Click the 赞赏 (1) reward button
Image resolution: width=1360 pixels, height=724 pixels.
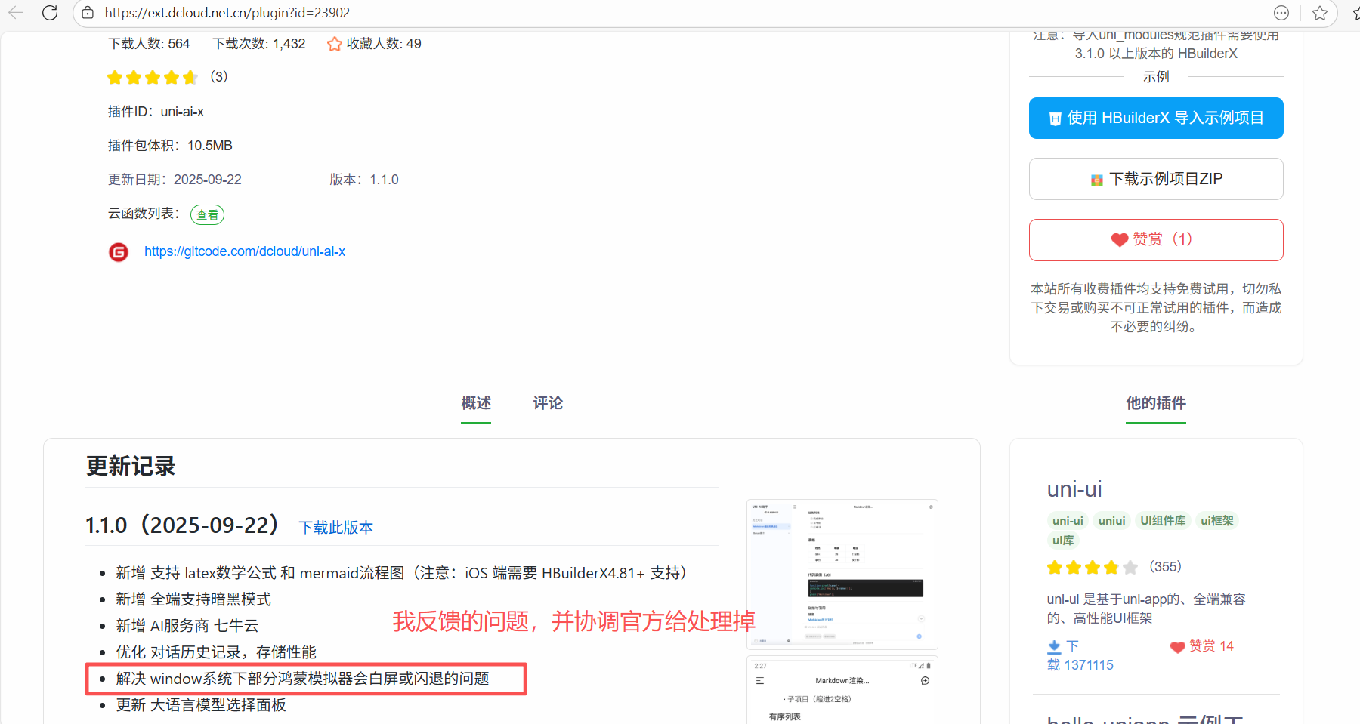point(1155,239)
